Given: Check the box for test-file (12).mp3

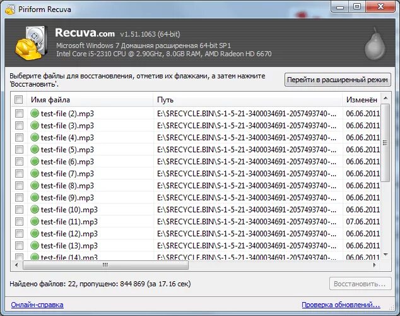Looking at the screenshot, I should click(x=19, y=233).
